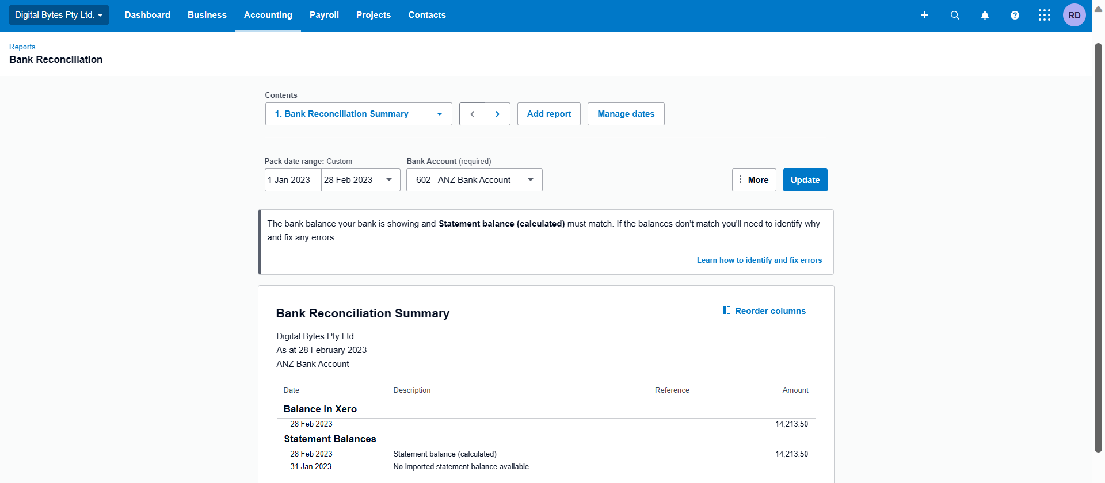Open notifications bell

(985, 15)
